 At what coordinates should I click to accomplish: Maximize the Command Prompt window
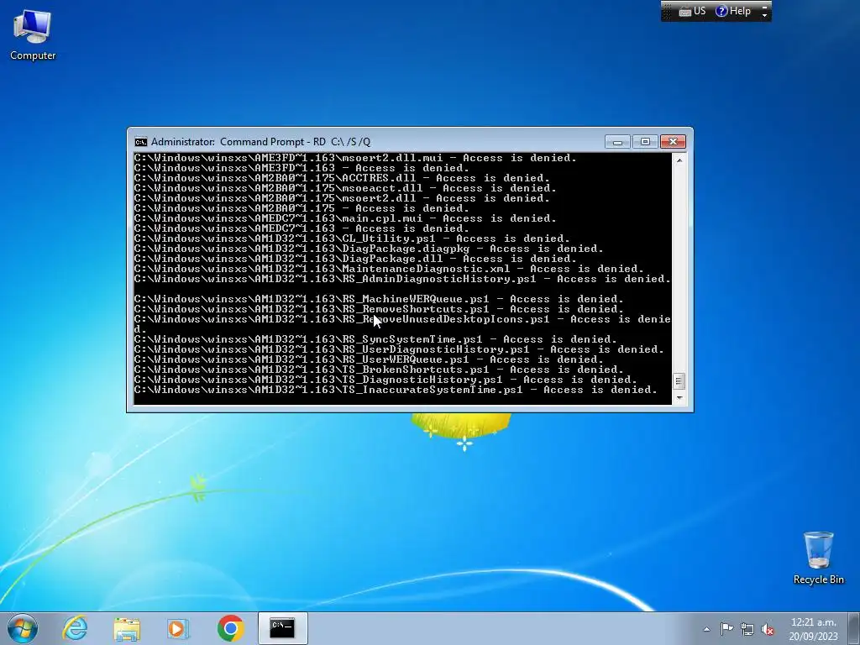645,142
